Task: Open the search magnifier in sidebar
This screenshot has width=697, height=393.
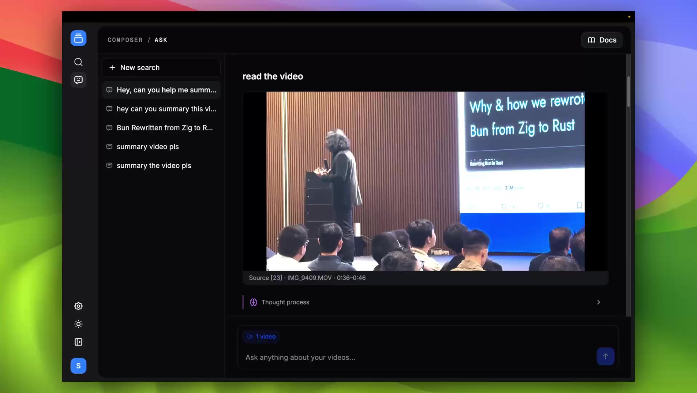Action: pos(78,62)
